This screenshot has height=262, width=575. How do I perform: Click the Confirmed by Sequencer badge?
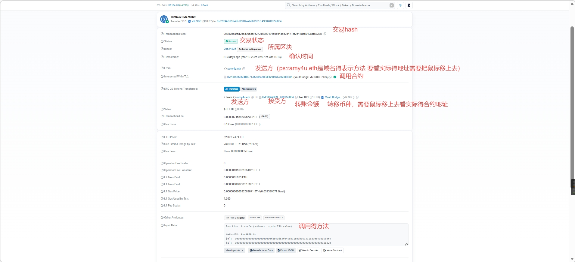point(250,49)
